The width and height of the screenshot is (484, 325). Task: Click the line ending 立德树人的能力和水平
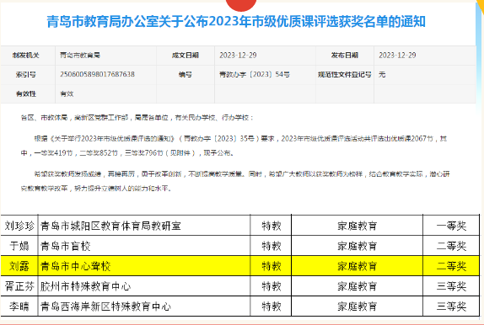point(96,189)
